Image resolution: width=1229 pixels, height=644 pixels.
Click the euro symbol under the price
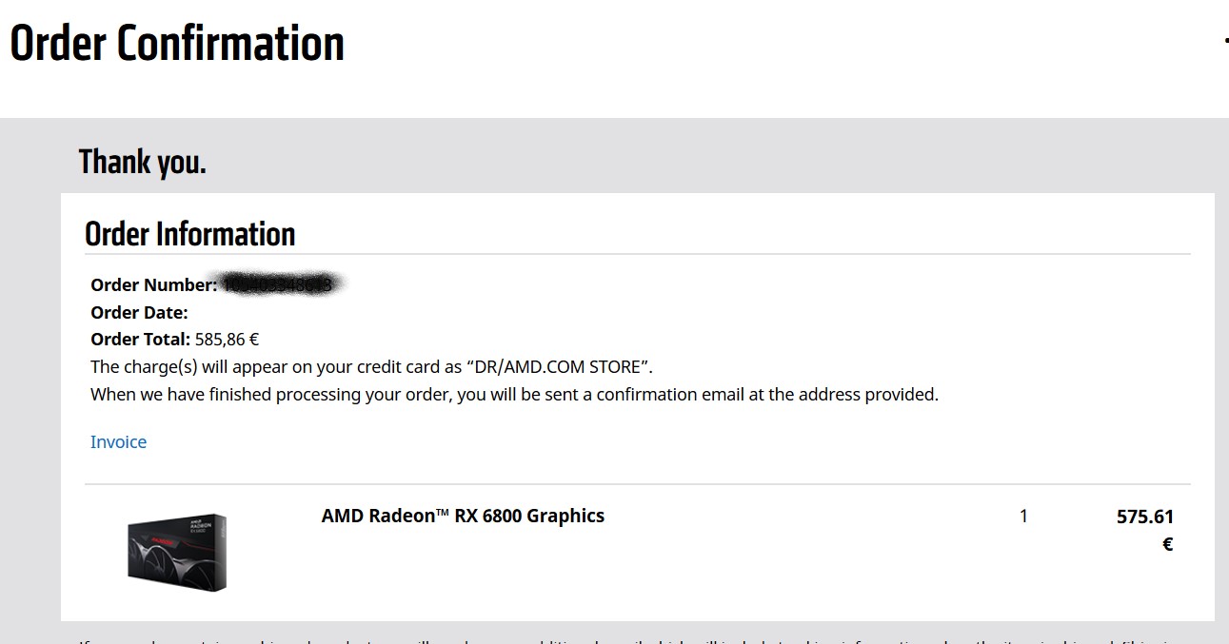(x=1167, y=545)
